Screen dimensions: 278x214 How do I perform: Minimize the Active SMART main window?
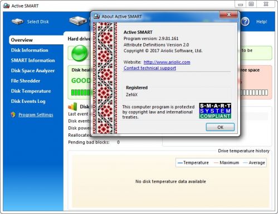241,4
